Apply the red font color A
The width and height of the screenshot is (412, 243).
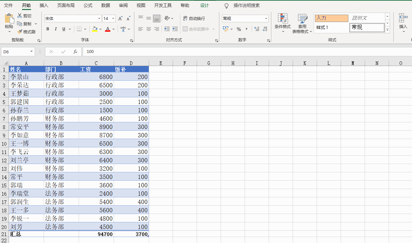108,29
